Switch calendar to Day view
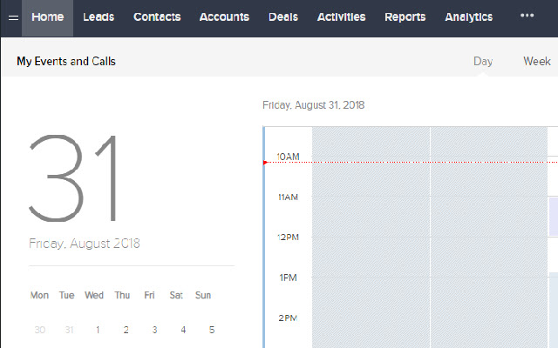This screenshot has width=558, height=348. point(483,62)
